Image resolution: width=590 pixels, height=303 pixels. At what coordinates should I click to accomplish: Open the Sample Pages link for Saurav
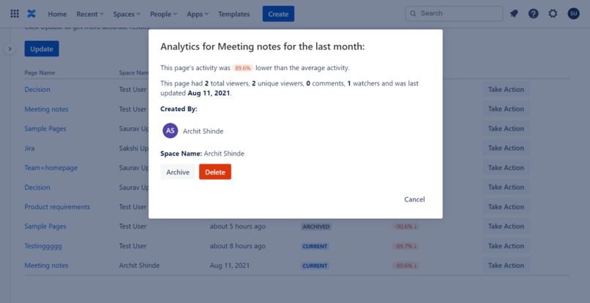pos(45,129)
